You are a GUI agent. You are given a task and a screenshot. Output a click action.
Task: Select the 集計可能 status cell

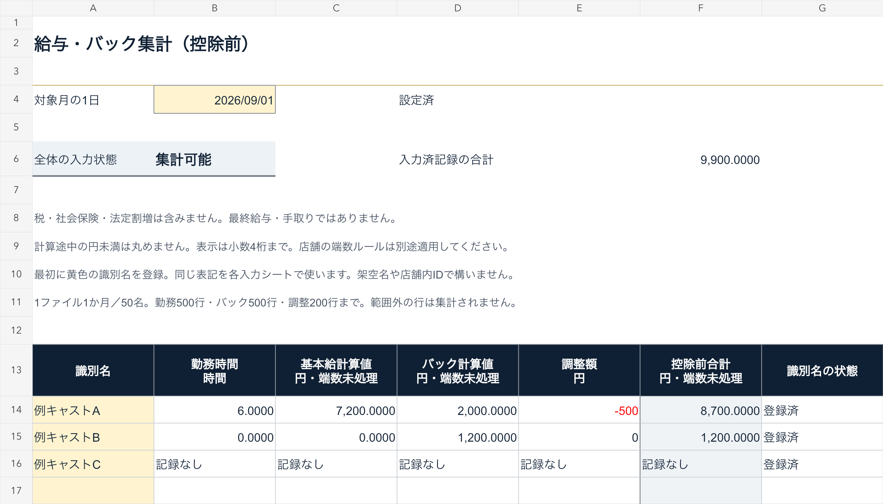(x=215, y=159)
